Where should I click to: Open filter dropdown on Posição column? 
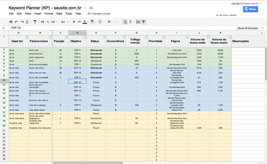click(67, 37)
